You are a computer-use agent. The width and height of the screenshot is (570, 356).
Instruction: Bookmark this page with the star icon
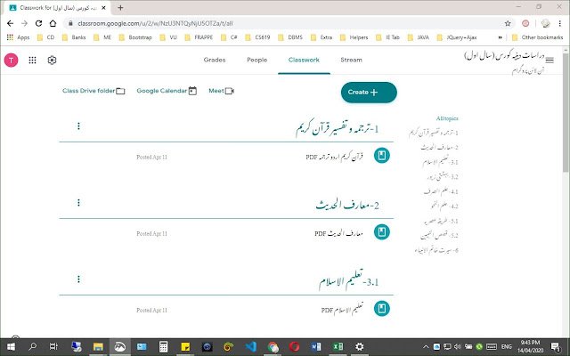point(508,23)
